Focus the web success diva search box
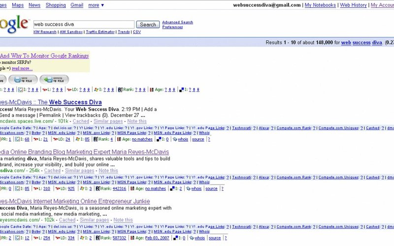394x246 pixels. click(x=84, y=24)
